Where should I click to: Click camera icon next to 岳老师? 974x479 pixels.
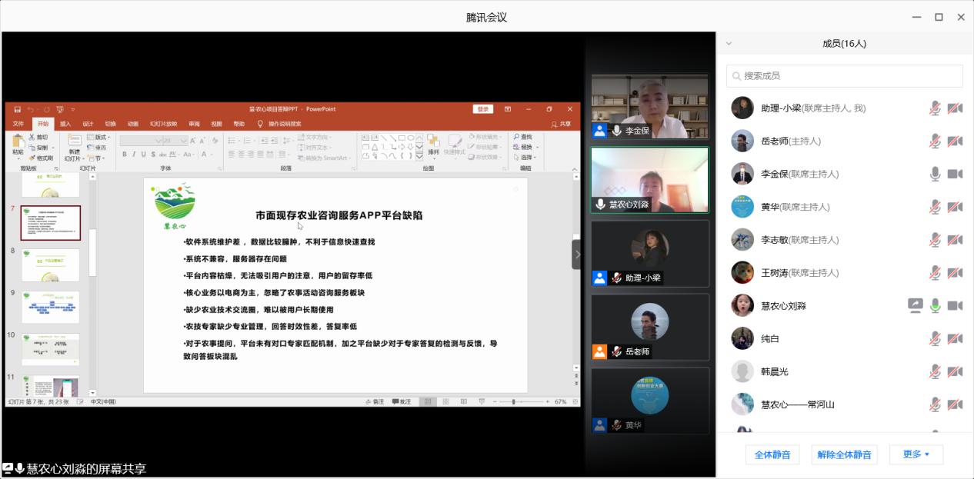tap(955, 141)
